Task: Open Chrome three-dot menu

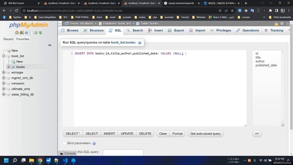Action: (289, 11)
